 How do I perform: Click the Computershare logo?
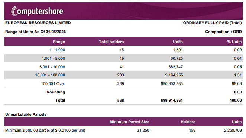pyautogui.click(x=37, y=11)
